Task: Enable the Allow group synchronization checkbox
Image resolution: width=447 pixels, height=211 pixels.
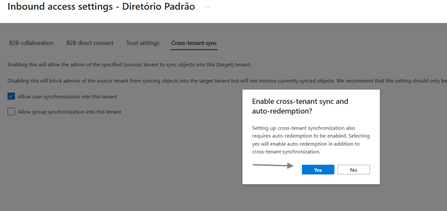Action: pyautogui.click(x=11, y=112)
